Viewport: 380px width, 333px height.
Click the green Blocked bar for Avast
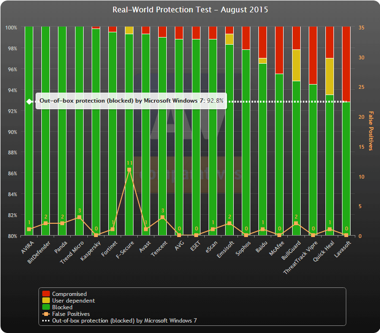coord(146,134)
